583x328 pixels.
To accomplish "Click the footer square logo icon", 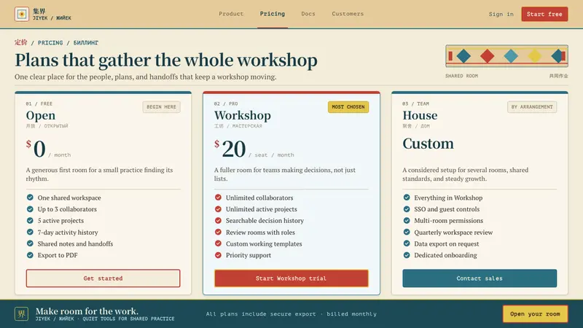I will pyautogui.click(x=22, y=314).
